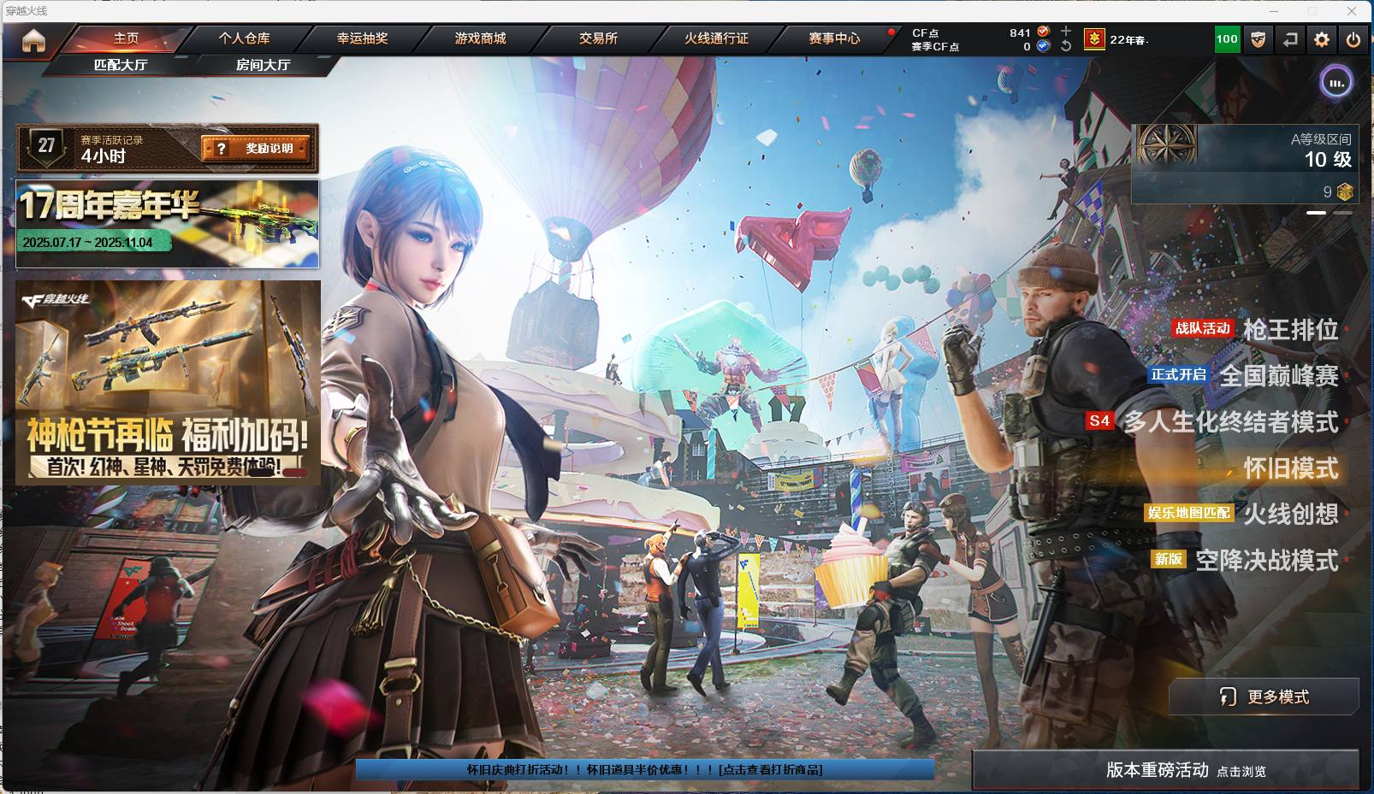Image resolution: width=1374 pixels, height=794 pixels.
Task: Open 版本重磅活动 点击浏览
Action: pyautogui.click(x=1166, y=770)
